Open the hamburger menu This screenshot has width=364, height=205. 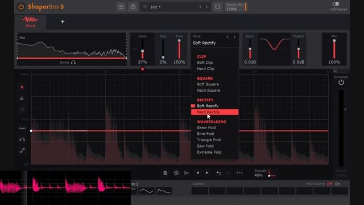tap(121, 7)
